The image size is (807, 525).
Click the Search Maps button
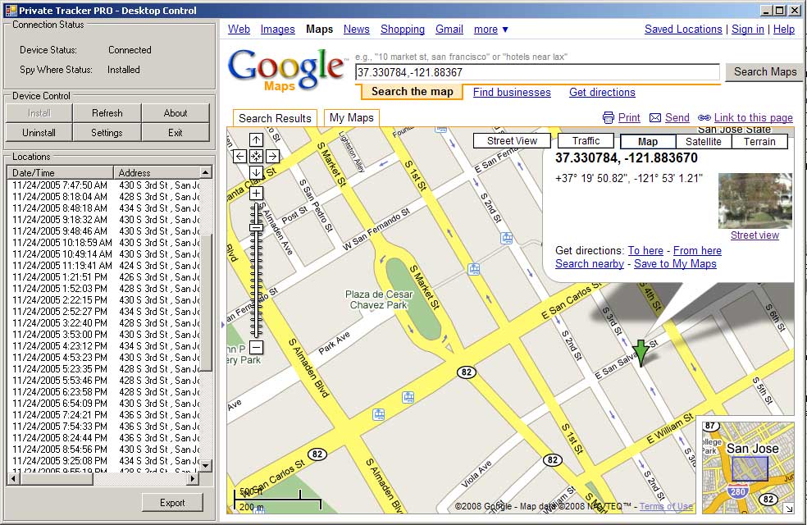coord(765,72)
